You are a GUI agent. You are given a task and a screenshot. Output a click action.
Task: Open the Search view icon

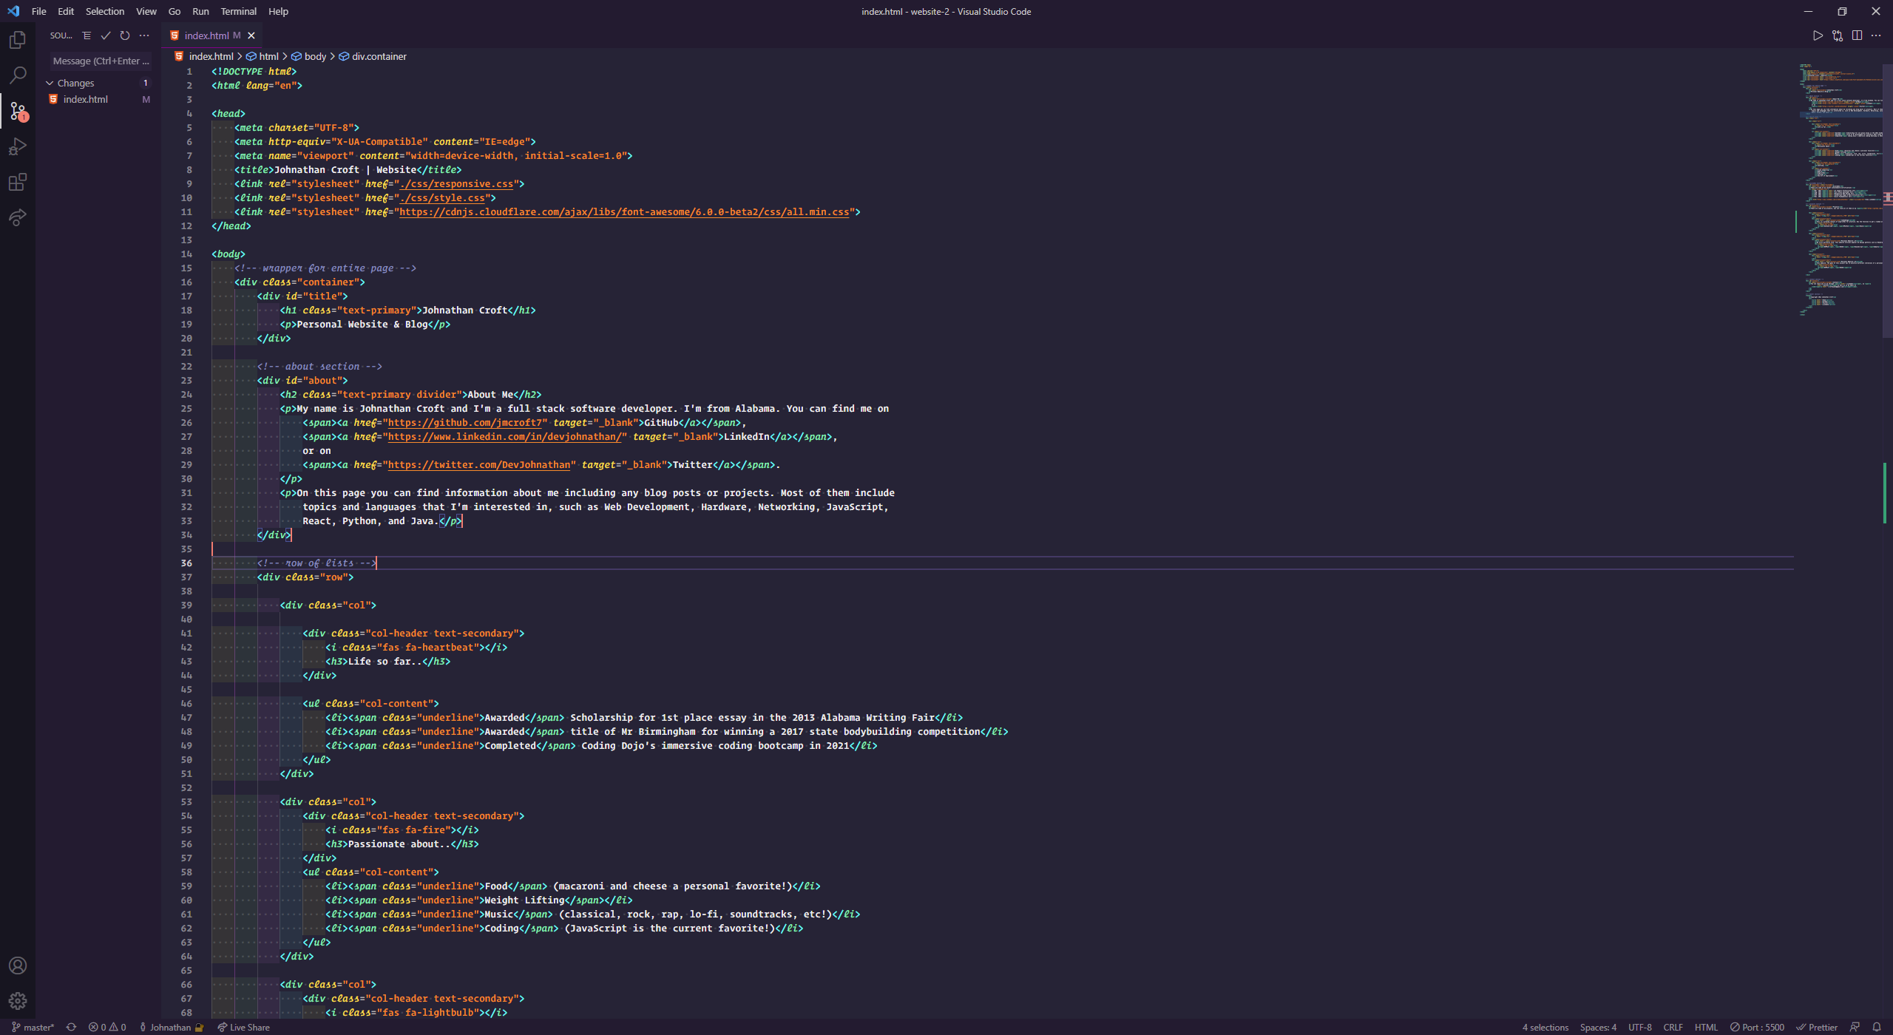point(18,75)
